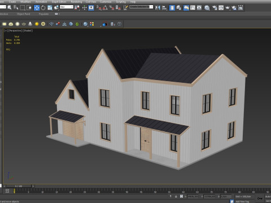Click the yellow rectangle icon in lower toolbar
This screenshot has height=203, width=271.
tap(5, 24)
